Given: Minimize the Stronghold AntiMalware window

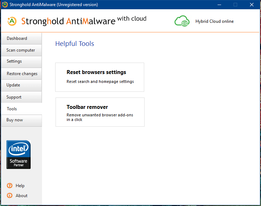Looking at the screenshot, I should pyautogui.click(x=219, y=5).
